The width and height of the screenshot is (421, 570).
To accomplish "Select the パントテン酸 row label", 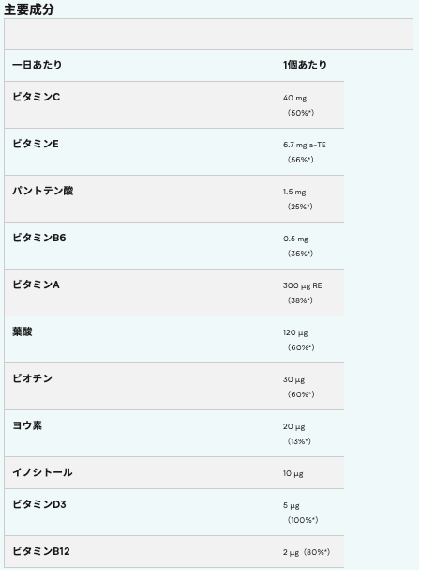I will 43,191.
